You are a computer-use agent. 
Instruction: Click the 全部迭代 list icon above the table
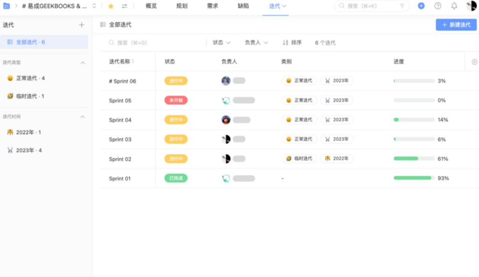click(x=103, y=24)
